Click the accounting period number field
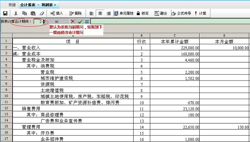The width and height of the screenshot is (250, 142). click(x=38, y=21)
